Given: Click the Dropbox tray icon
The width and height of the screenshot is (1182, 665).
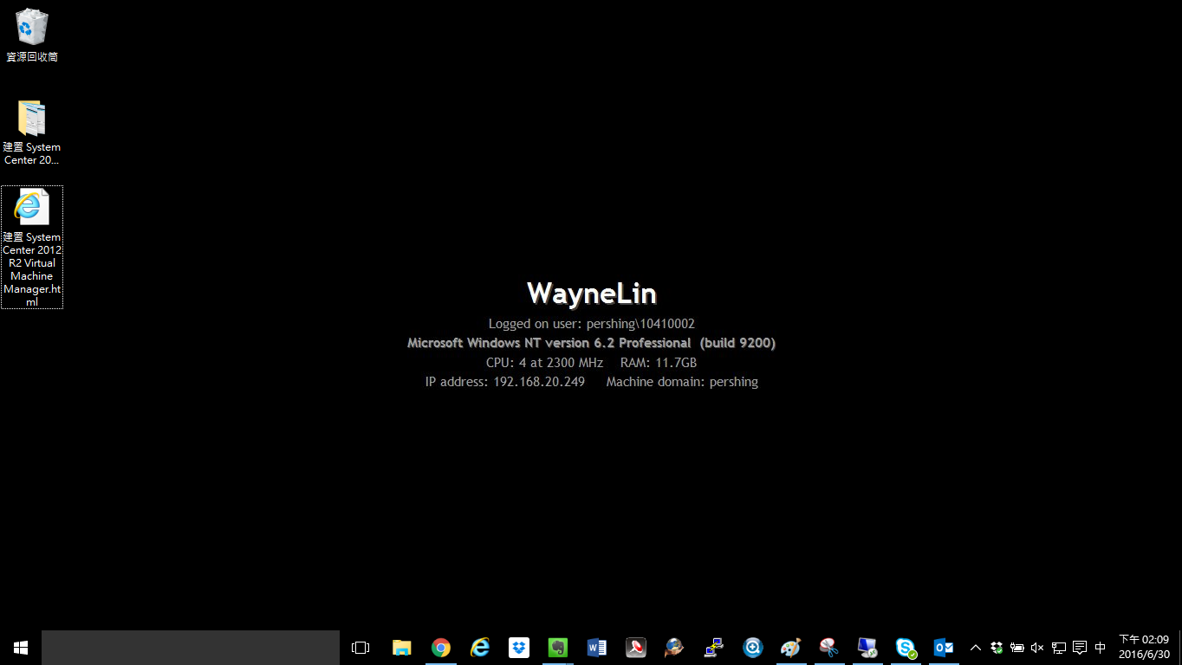Looking at the screenshot, I should pos(997,648).
